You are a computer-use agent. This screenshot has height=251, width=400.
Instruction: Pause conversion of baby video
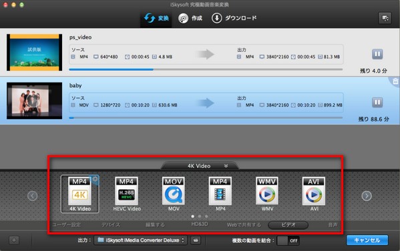click(377, 103)
